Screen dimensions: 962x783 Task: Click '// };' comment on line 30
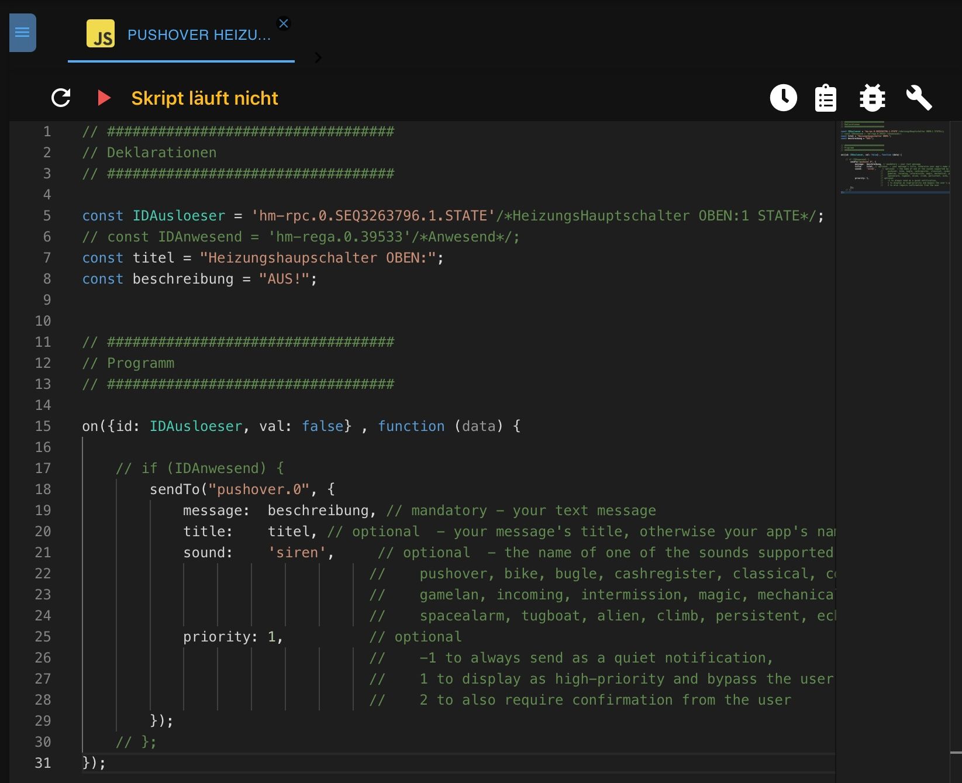point(136,742)
